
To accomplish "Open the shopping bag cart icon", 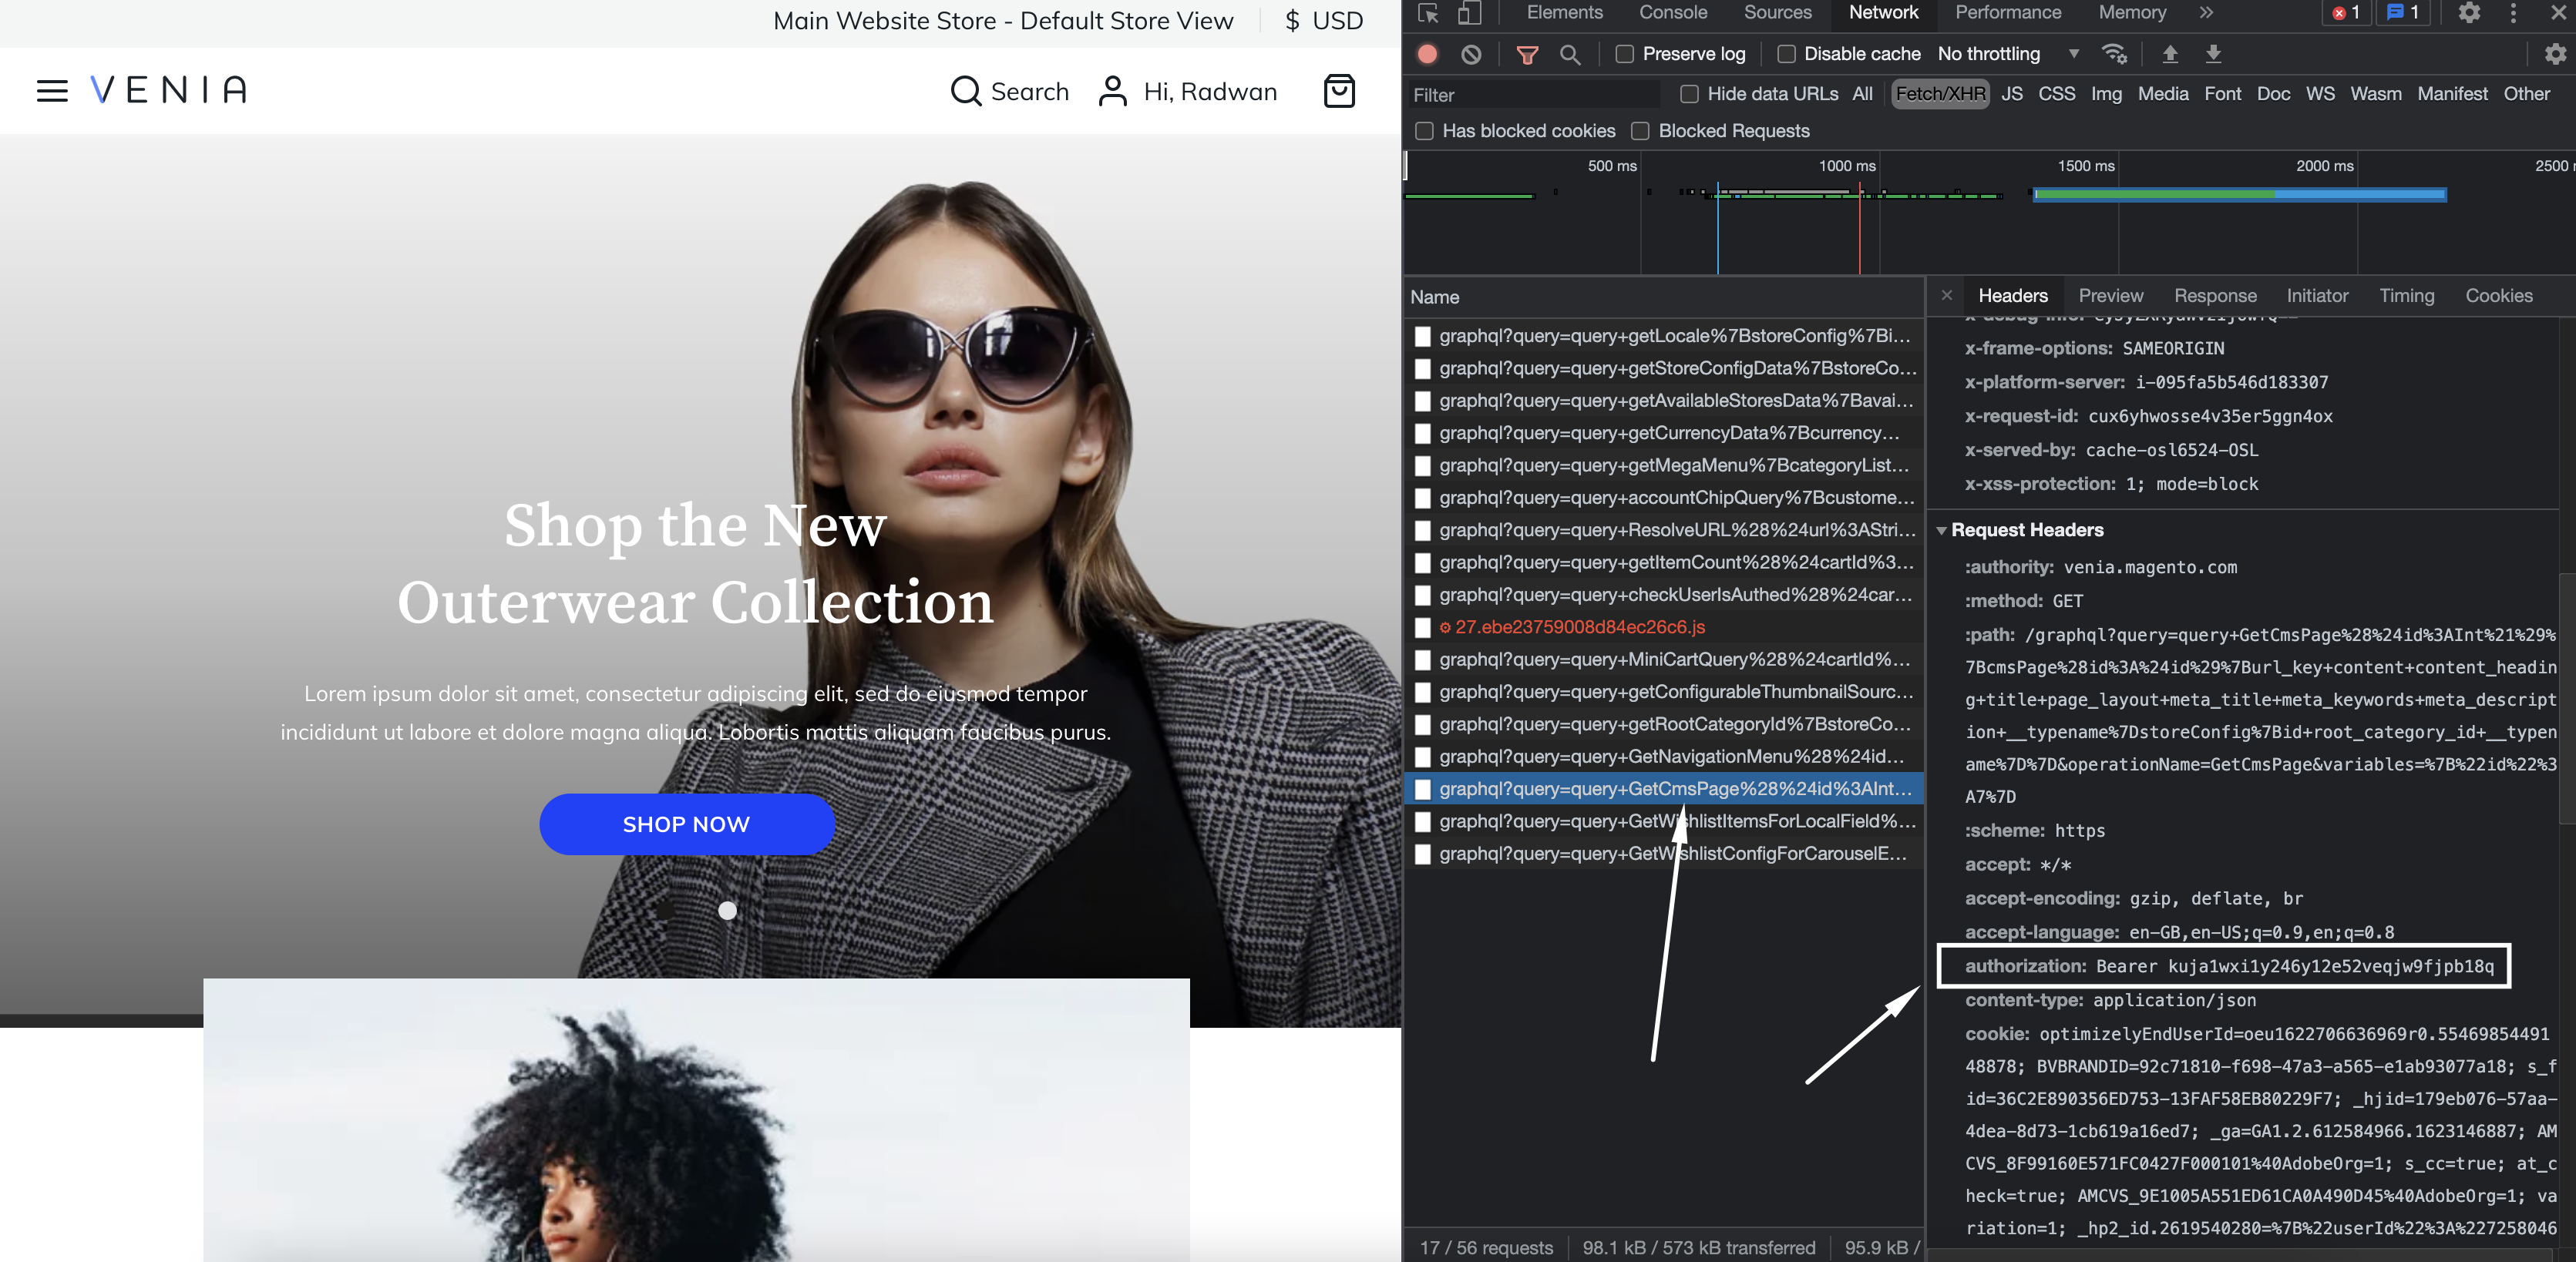I will point(1339,91).
